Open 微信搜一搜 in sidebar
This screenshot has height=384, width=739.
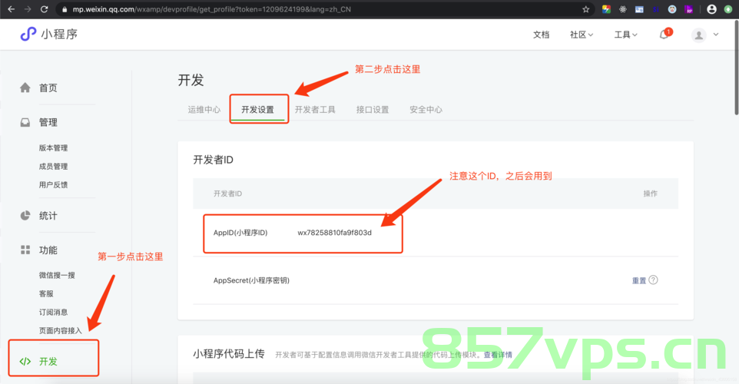coord(57,275)
